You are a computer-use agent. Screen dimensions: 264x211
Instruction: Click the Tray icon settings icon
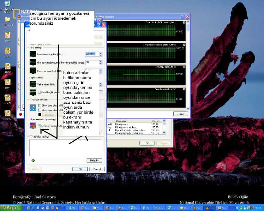tap(33, 108)
